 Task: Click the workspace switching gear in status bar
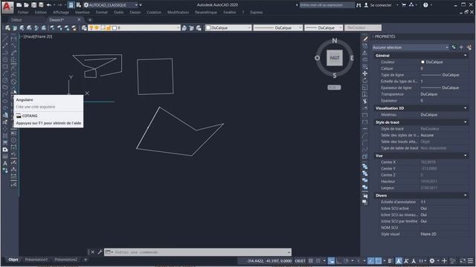(x=431, y=261)
